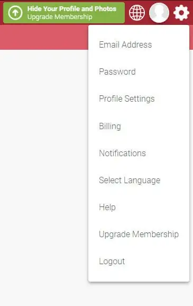
Task: Open the profile avatar picture
Action: click(159, 13)
